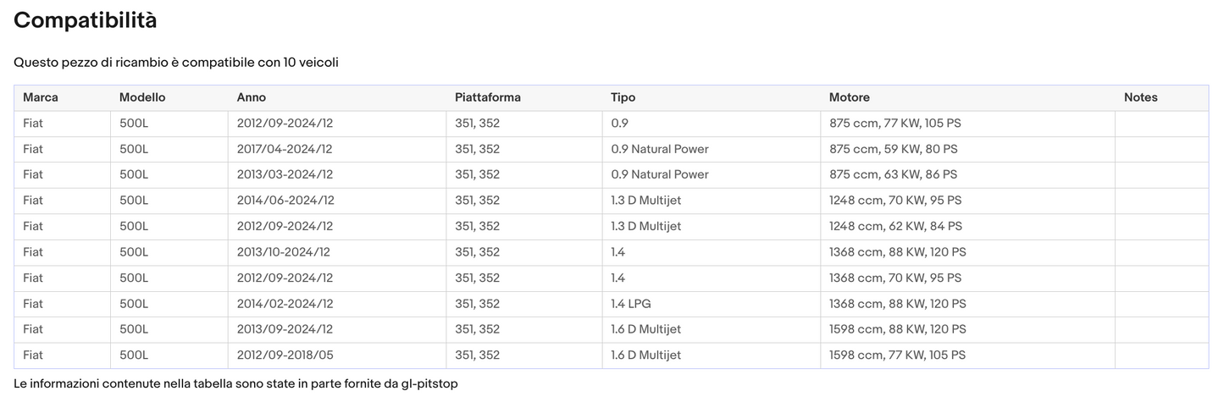Screen dimensions: 1224x402
Task: Click the 1598 ccm, 77 KW, 105 PS cell
Action: click(x=897, y=355)
